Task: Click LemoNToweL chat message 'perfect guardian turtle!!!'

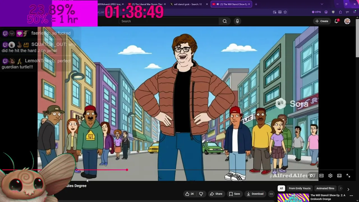Action: tap(36, 64)
